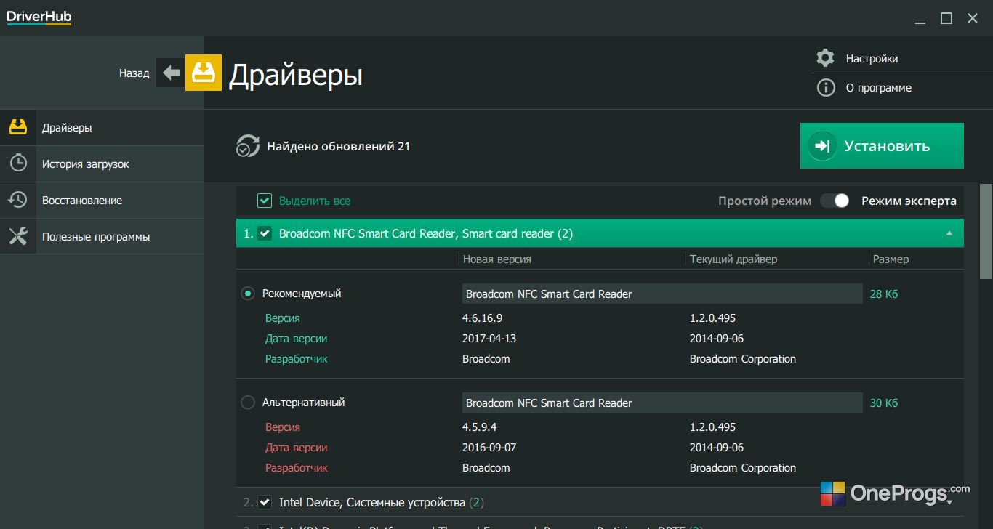Click the Размер column header
Screen dimensions: 993x529
coord(891,259)
